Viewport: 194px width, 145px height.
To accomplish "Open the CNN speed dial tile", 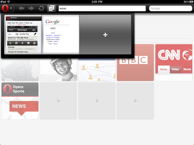I will point(174,62).
